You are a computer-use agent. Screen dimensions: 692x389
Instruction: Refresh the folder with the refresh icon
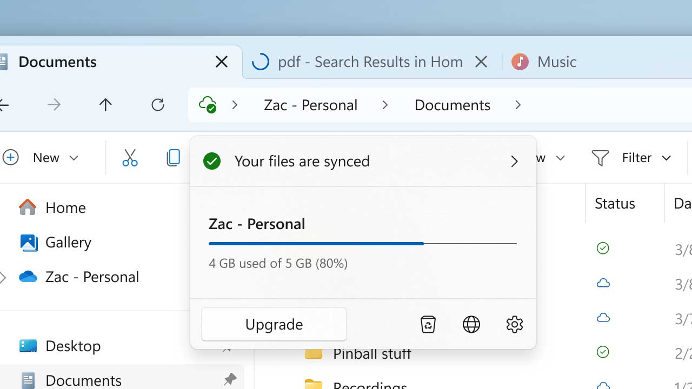click(157, 105)
